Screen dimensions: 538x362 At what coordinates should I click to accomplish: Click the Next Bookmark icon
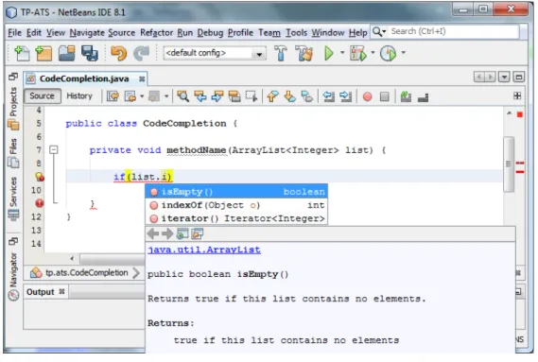(290, 96)
